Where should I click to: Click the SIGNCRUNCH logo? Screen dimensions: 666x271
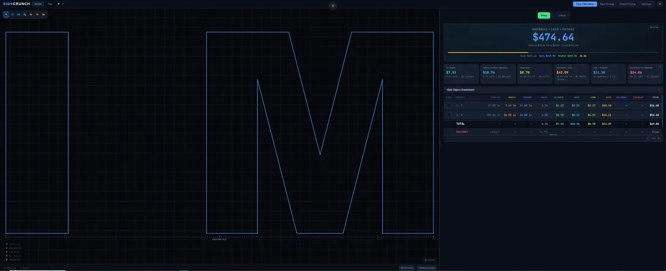(x=16, y=4)
